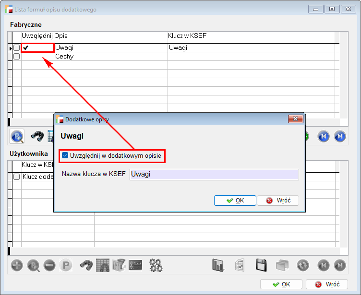Click the 'Klucz w KSEF' column header in Fabryczne
Viewport: 361px width, 295px height.
pos(187,36)
